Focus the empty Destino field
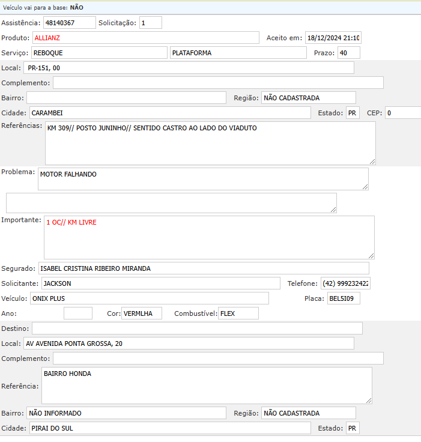Viewport: 421px width, 442px height. [x=197, y=328]
